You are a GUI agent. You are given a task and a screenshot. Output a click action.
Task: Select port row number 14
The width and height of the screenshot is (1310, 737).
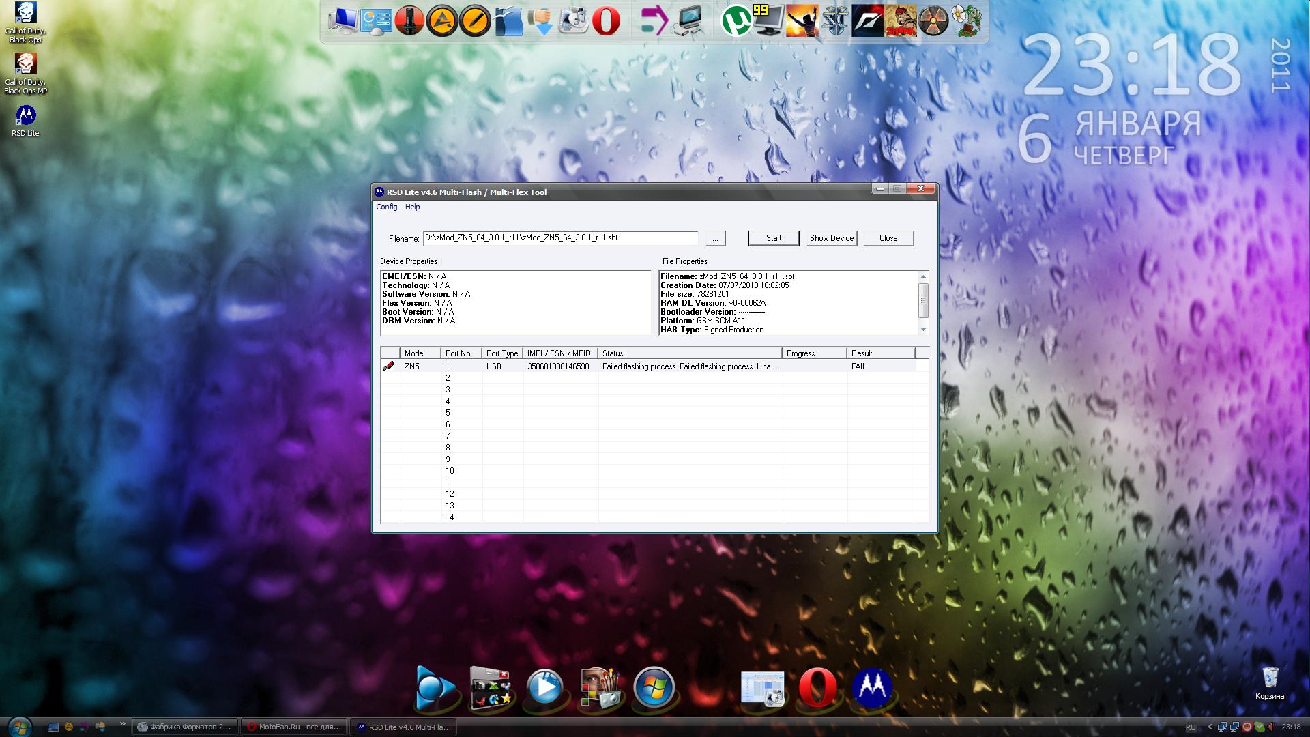click(450, 517)
